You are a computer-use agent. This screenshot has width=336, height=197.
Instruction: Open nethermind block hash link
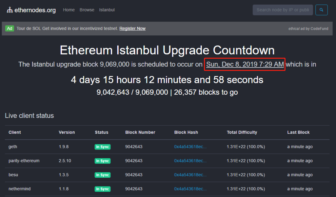[x=190, y=189]
